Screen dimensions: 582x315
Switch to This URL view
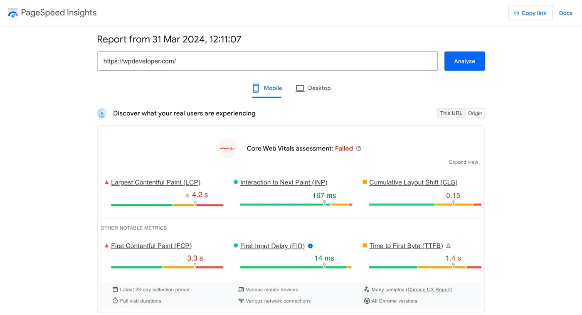click(451, 113)
